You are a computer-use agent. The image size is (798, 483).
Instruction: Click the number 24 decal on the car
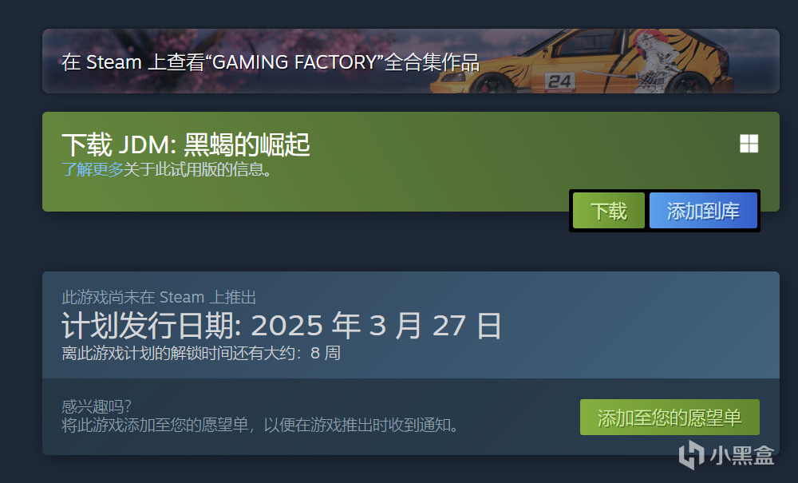(x=560, y=81)
